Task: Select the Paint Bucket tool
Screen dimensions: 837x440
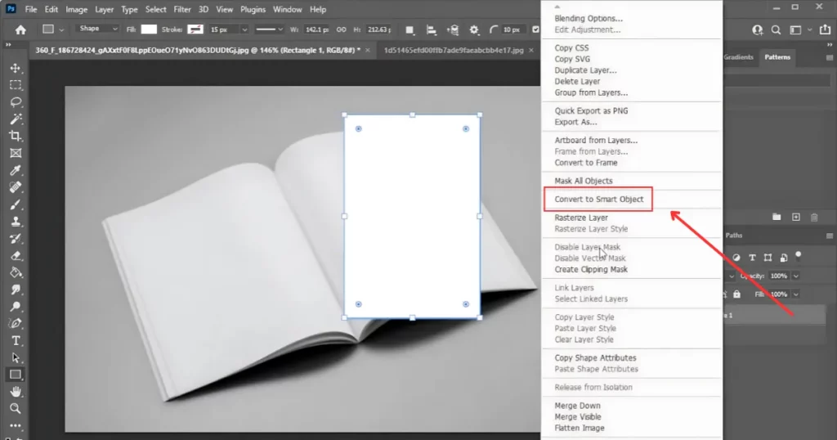Action: (16, 272)
